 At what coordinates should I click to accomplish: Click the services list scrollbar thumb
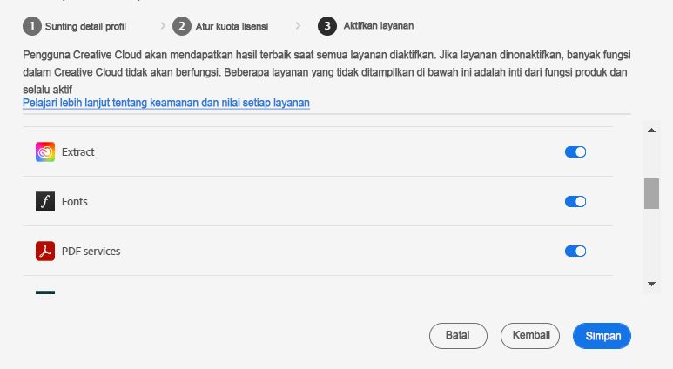(x=651, y=194)
